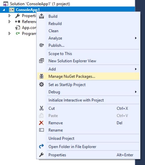
Task: Choose Rebuild from the context menu
Action: [x=55, y=24]
